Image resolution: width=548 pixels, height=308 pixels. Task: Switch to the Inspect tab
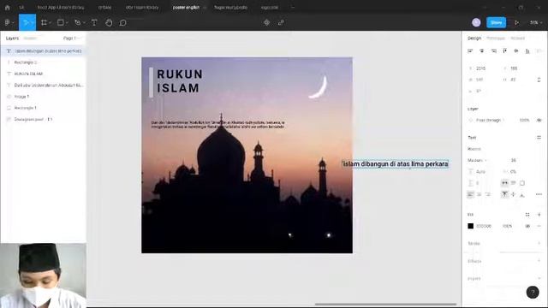517,38
